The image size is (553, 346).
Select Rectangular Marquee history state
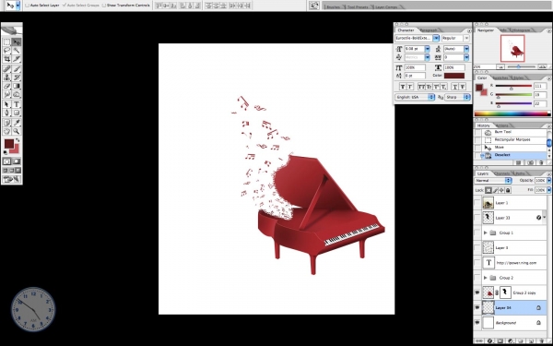click(x=511, y=140)
